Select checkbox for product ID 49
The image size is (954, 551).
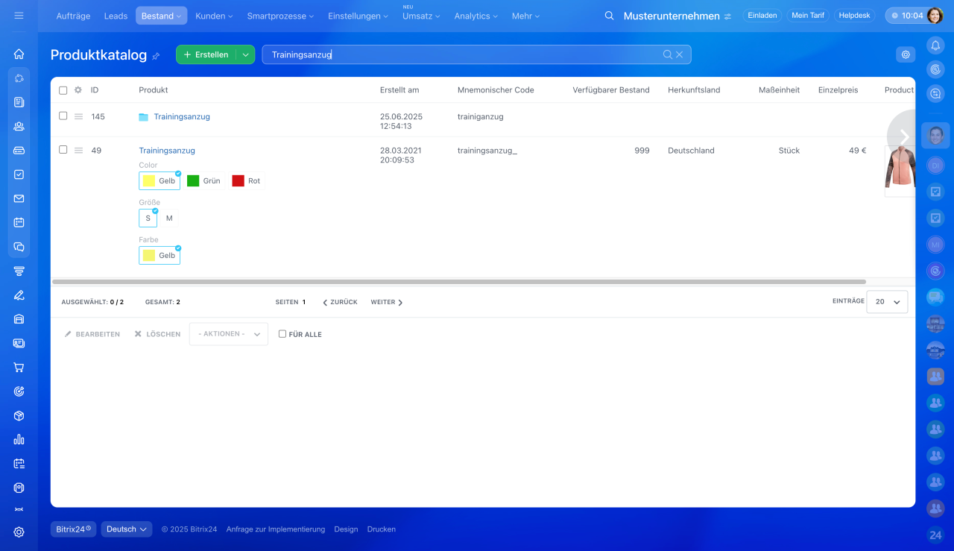coord(63,150)
